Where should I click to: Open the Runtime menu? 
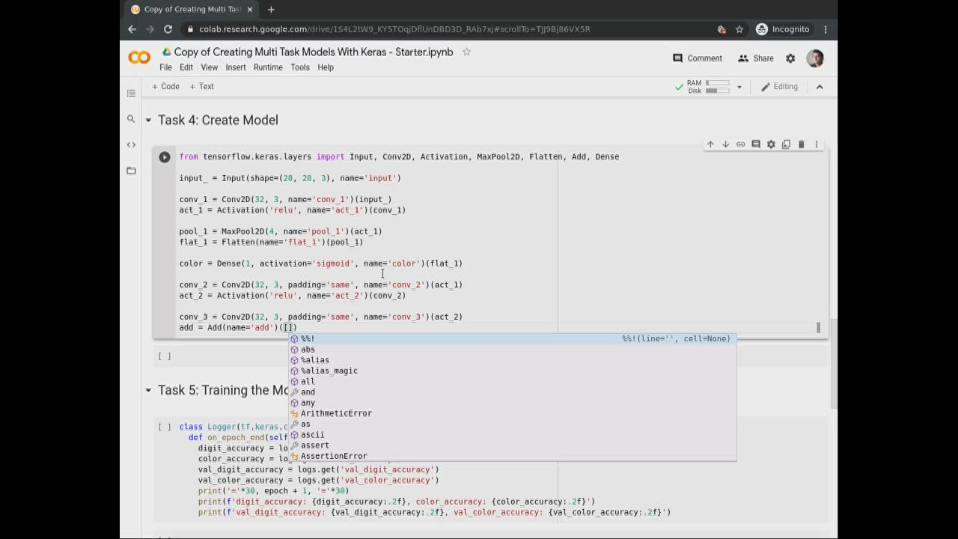click(x=268, y=67)
